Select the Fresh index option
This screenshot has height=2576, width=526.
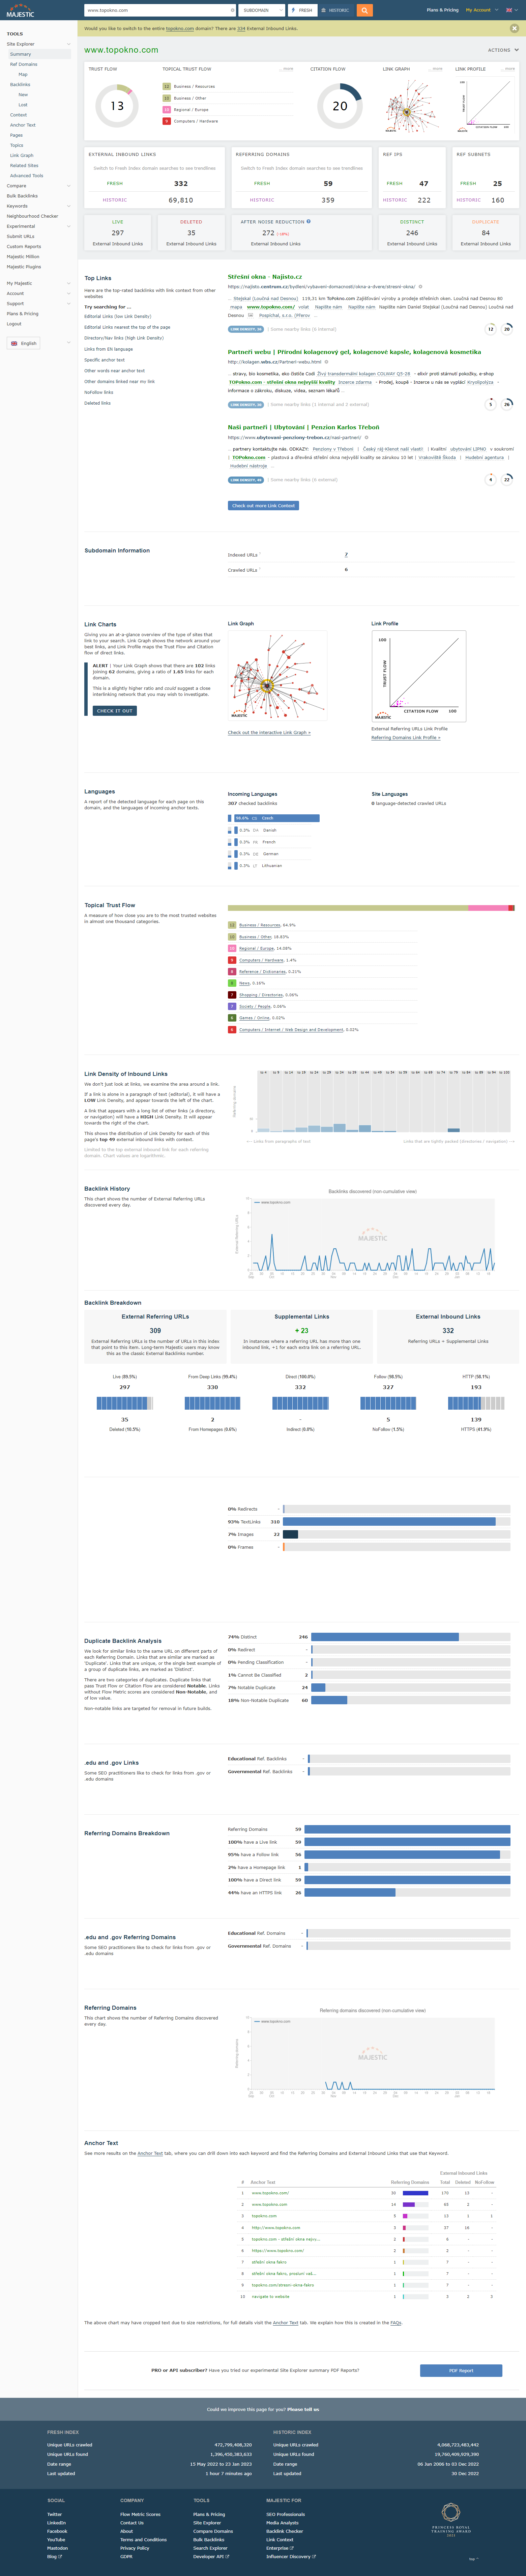[x=303, y=10]
